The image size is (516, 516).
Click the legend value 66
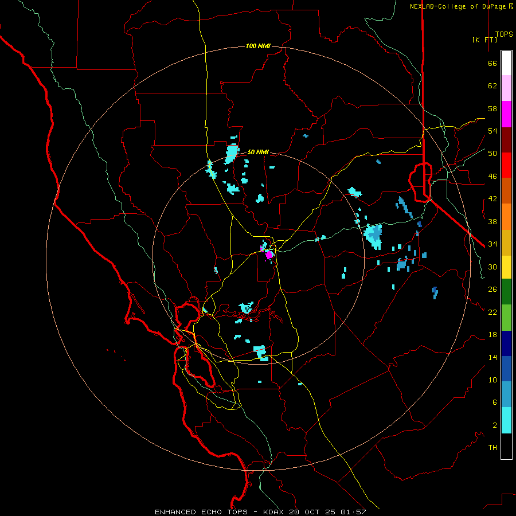[492, 64]
